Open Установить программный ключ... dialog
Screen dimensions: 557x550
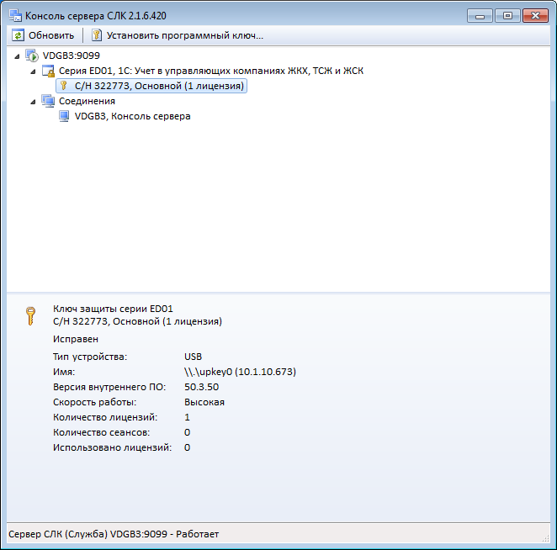[x=185, y=35]
